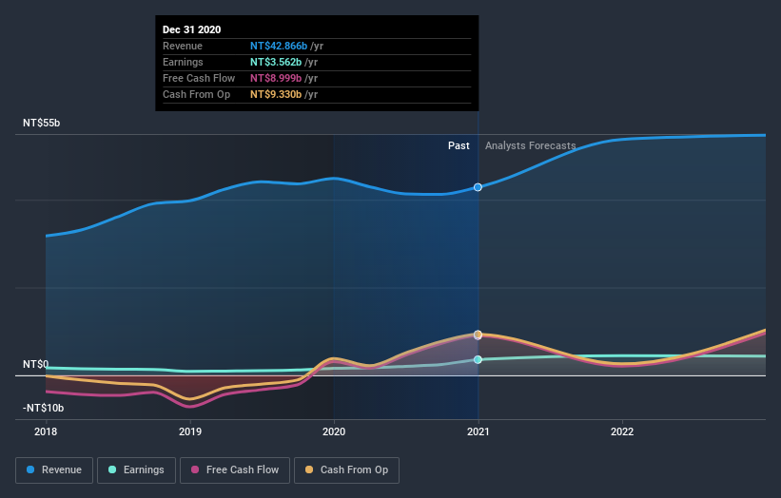Image resolution: width=781 pixels, height=498 pixels.
Task: Click the Dec 31 2020 tooltip date
Action: 192,29
